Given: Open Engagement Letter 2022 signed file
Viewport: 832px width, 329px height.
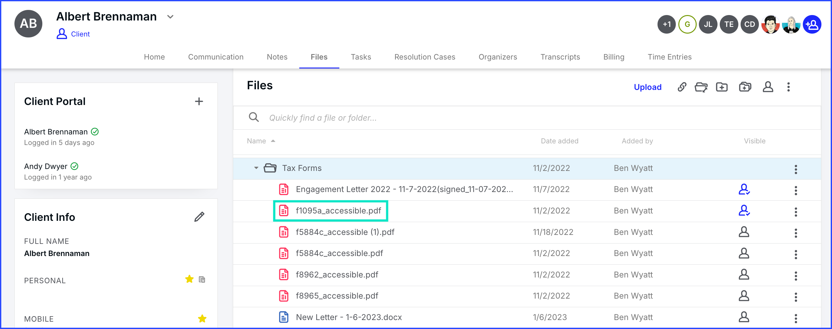Looking at the screenshot, I should (404, 189).
